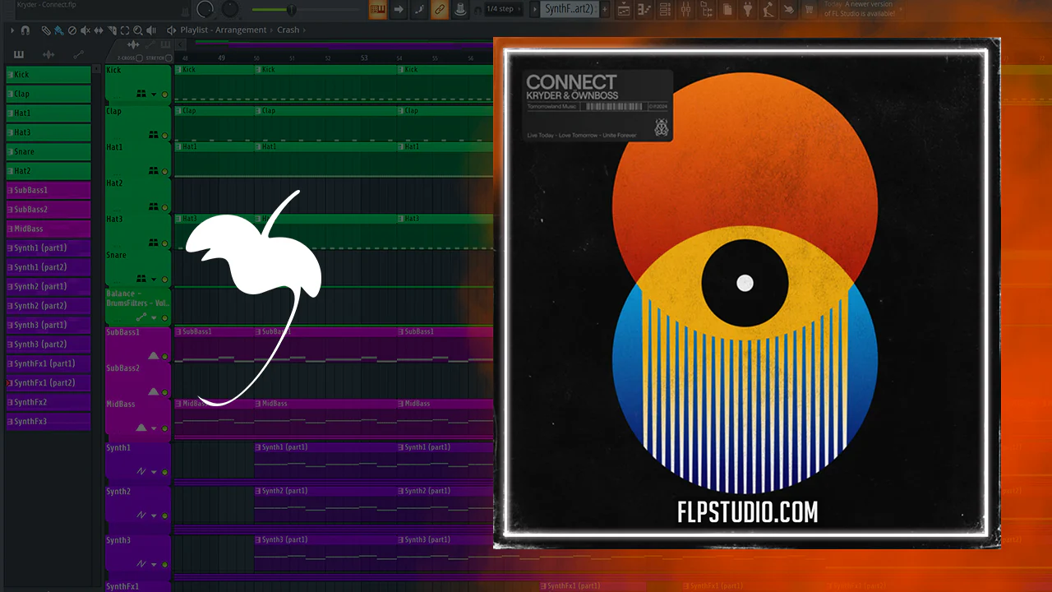
Task: Jump to bar 53 on the timeline ruler
Action: point(364,58)
